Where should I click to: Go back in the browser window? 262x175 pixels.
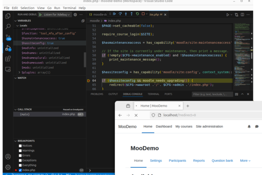point(120,115)
